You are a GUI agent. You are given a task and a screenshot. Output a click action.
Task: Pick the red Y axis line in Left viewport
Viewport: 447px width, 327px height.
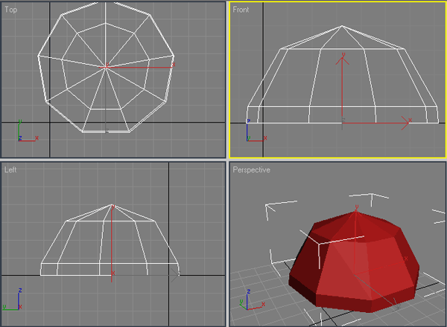pos(112,243)
